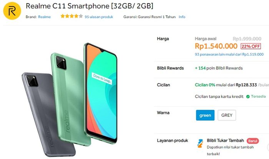Click the 154 poin Blibli Rewards text
Viewport: 269px width, 159px height.
219,68
